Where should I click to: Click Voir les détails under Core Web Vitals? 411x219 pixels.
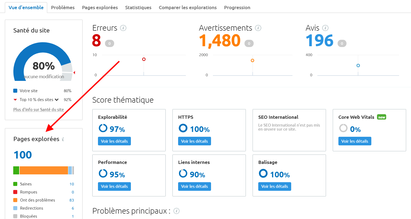tap(355, 141)
